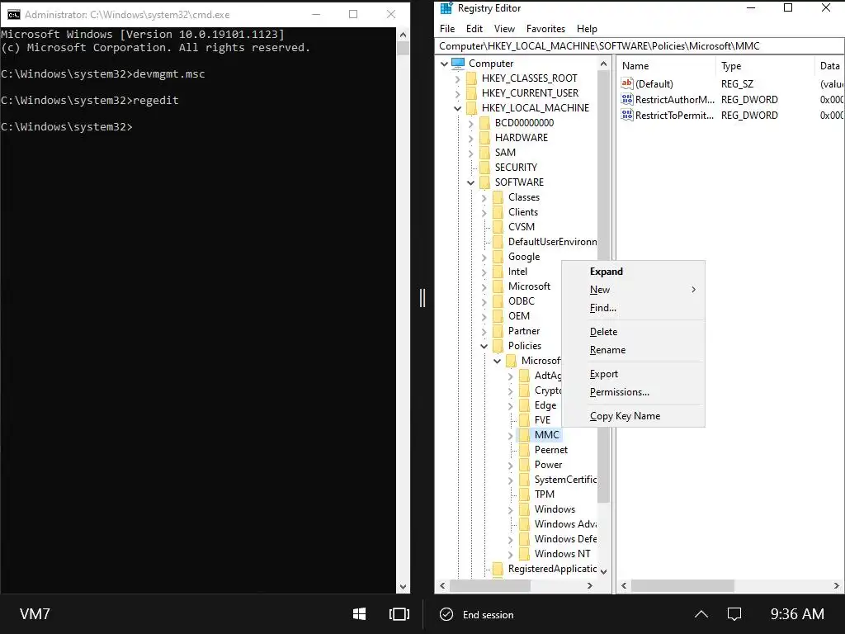
Task: Open the notification center icon
Action: (734, 614)
